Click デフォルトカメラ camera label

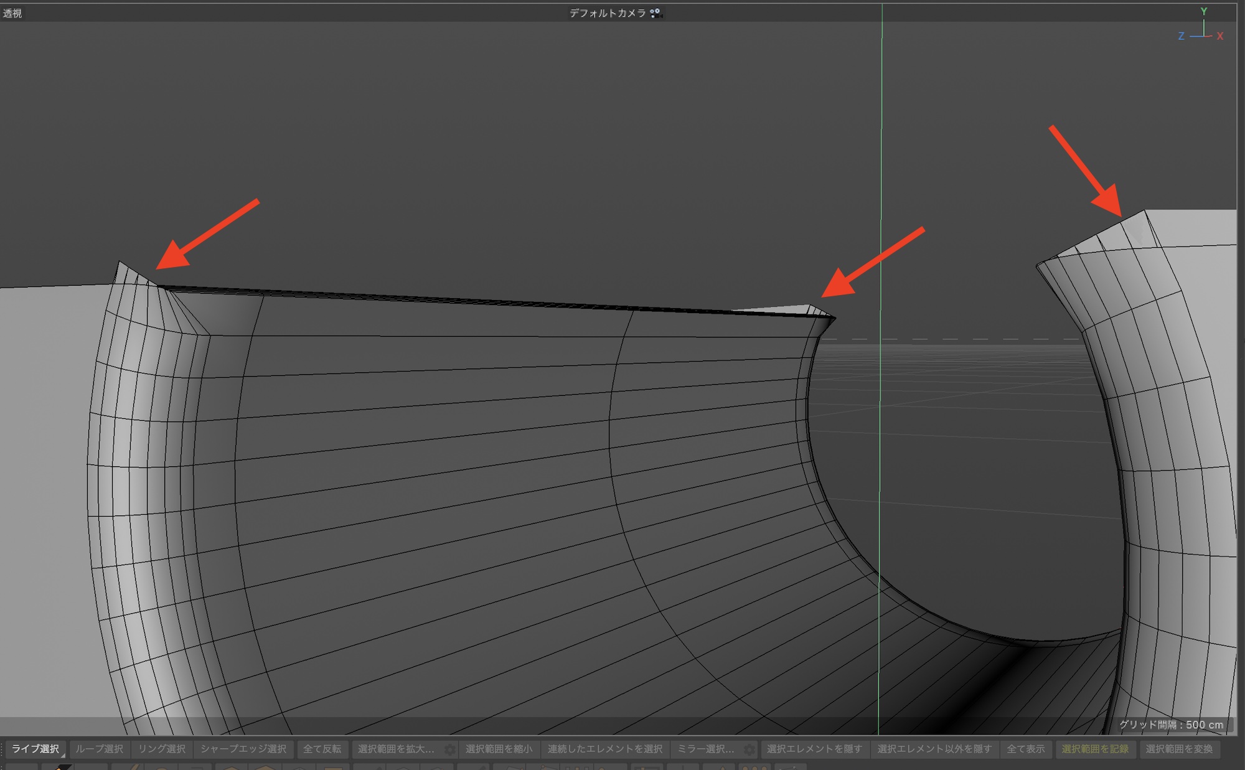point(608,13)
